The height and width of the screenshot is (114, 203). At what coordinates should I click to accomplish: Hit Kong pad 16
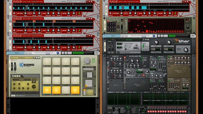(x=75, y=61)
